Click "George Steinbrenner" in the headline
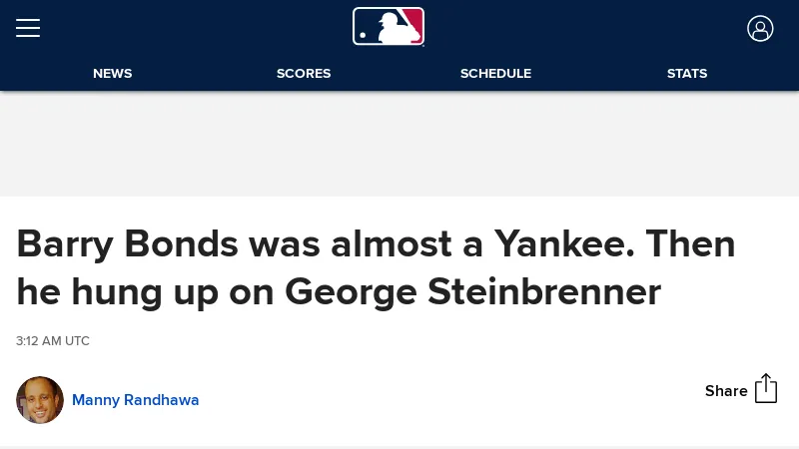Viewport: 799px width, 449px height. [472, 292]
